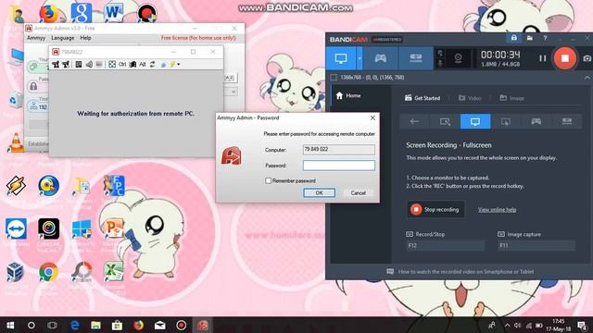This screenshot has height=333, width=593.
Task: Collapse the Bandicam panel with chevron
Action: pyautogui.click(x=587, y=78)
